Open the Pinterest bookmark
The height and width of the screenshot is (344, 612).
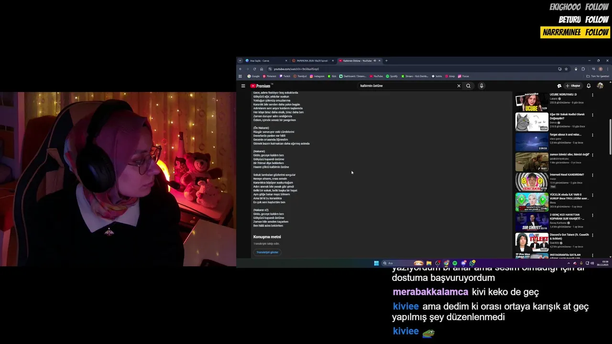(269, 76)
